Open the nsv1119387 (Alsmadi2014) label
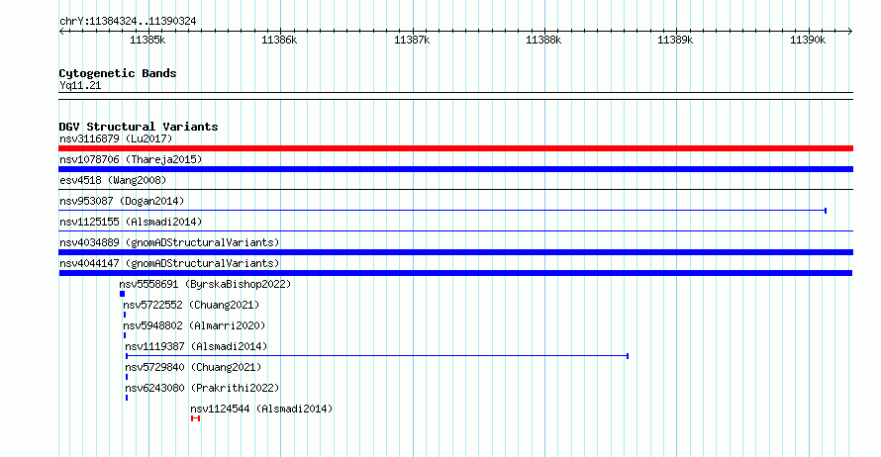The image size is (881, 457). (196, 346)
